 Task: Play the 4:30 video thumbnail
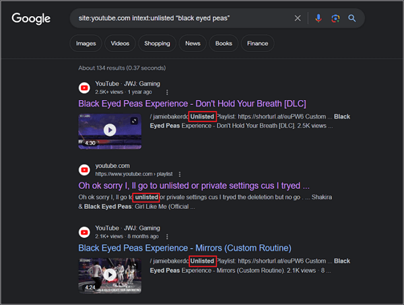click(x=110, y=130)
